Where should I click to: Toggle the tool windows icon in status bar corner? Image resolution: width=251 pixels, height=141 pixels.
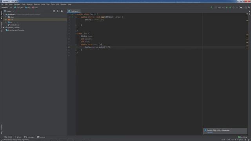(x=1, y=140)
